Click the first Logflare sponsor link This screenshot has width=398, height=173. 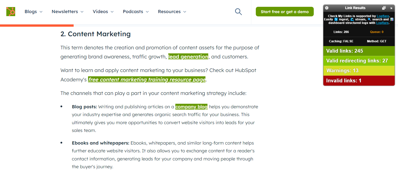(x=383, y=16)
